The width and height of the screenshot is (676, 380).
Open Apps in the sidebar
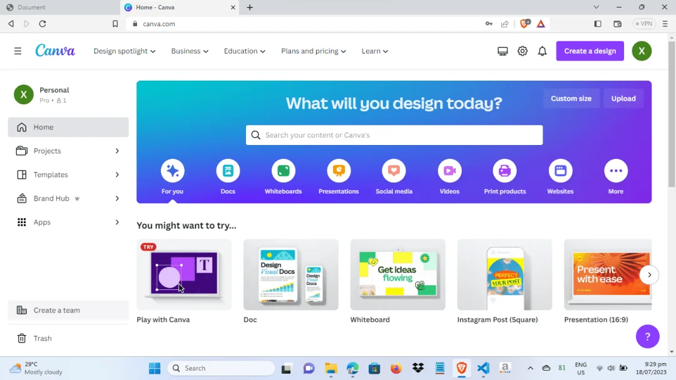click(68, 222)
